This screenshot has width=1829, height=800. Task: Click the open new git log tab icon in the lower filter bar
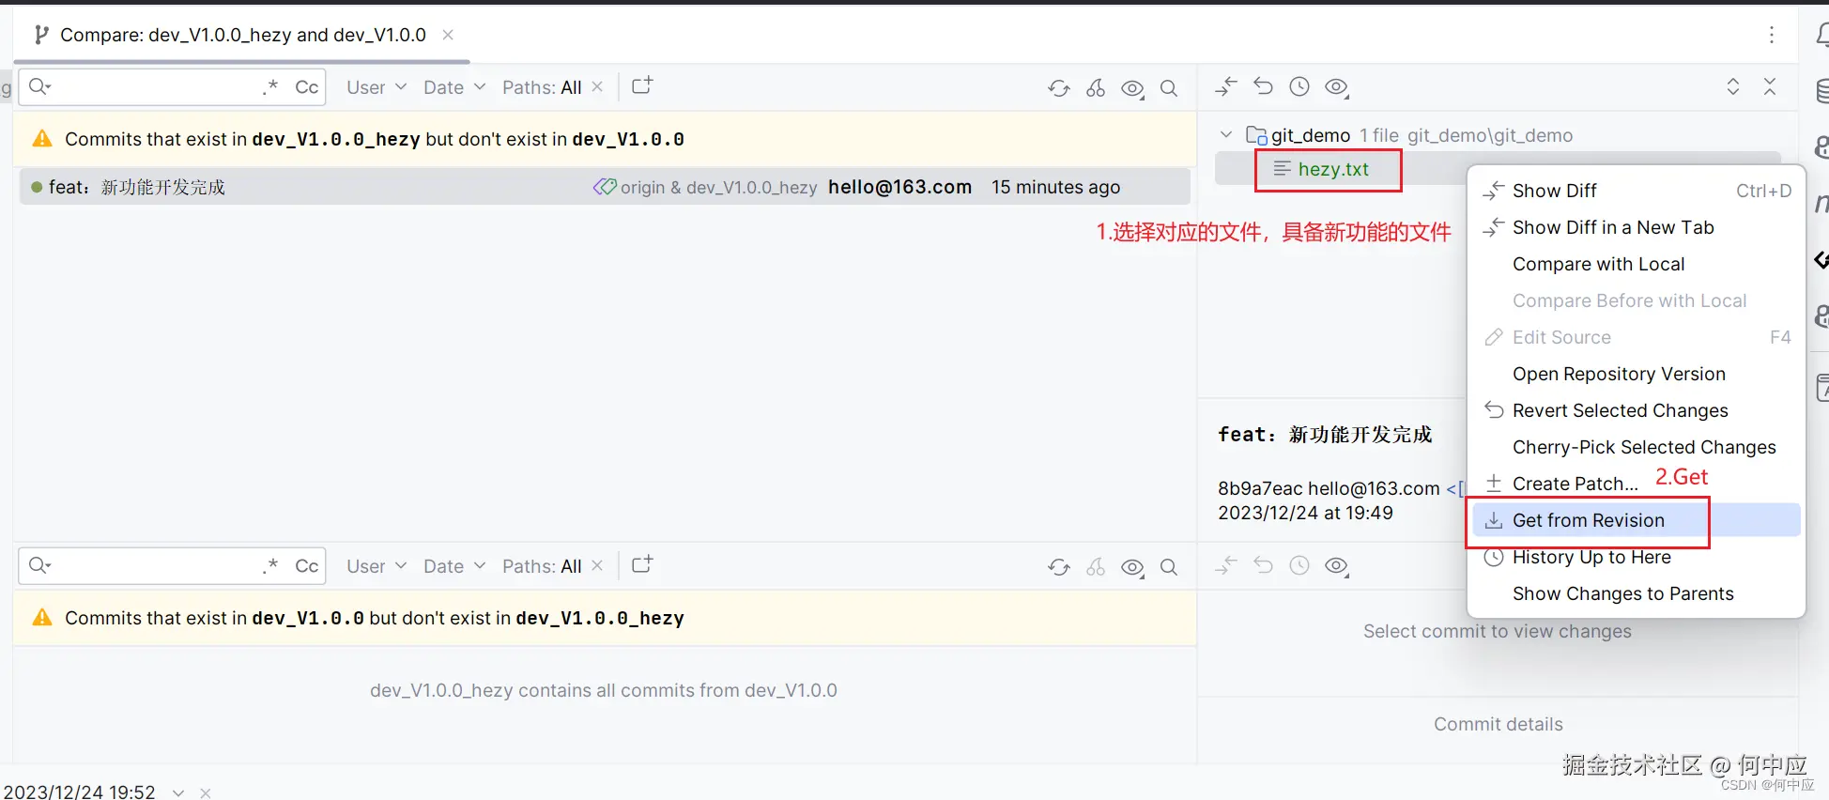coord(642,565)
